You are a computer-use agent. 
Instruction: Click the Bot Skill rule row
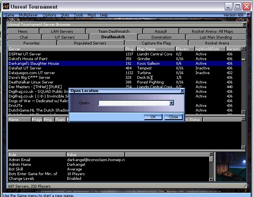click(109, 169)
